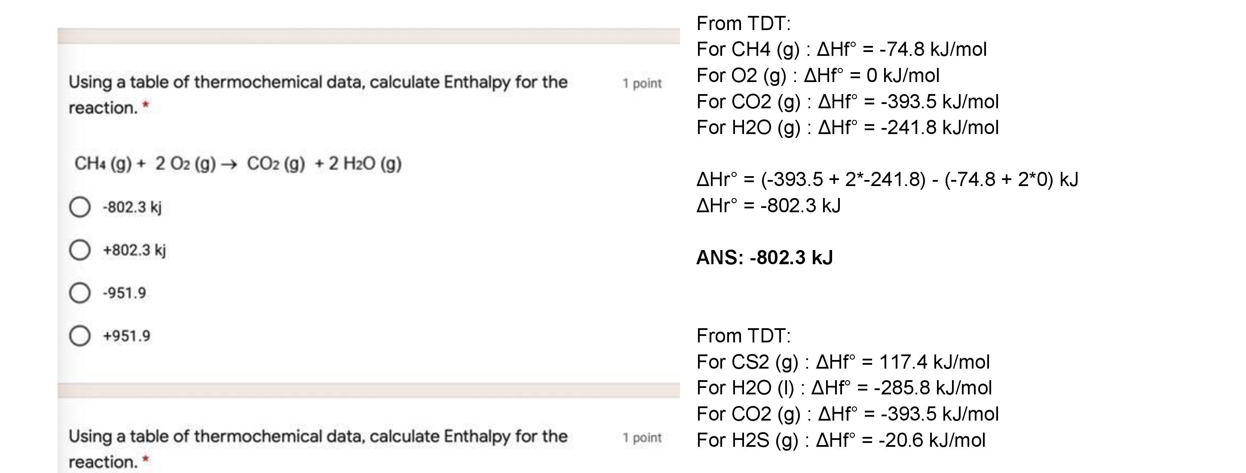Image resolution: width=1246 pixels, height=473 pixels.
Task: Click the second 'From TDT:' heading
Action: tap(744, 336)
